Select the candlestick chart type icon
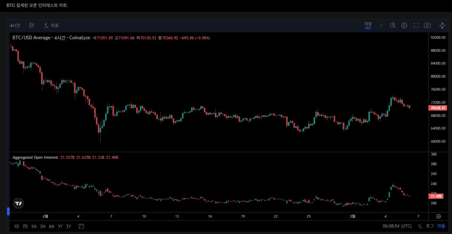Image resolution: width=452 pixels, height=234 pixels. click(x=31, y=25)
